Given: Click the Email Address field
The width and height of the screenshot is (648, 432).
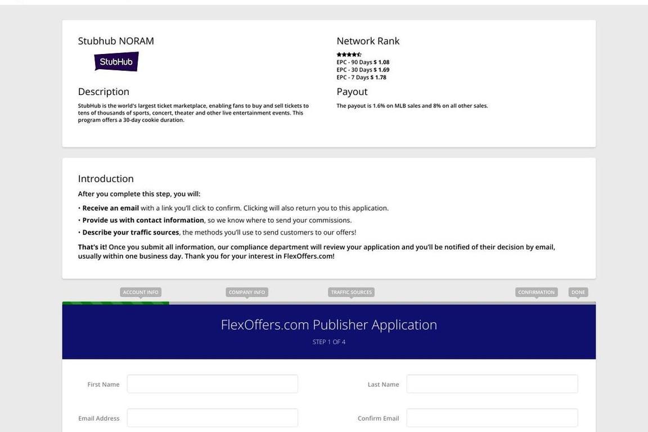Looking at the screenshot, I should pos(212,418).
